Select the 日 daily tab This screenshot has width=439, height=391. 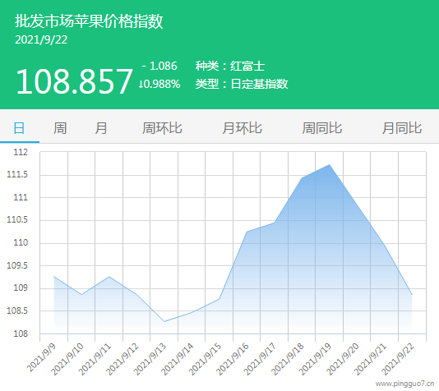point(19,128)
